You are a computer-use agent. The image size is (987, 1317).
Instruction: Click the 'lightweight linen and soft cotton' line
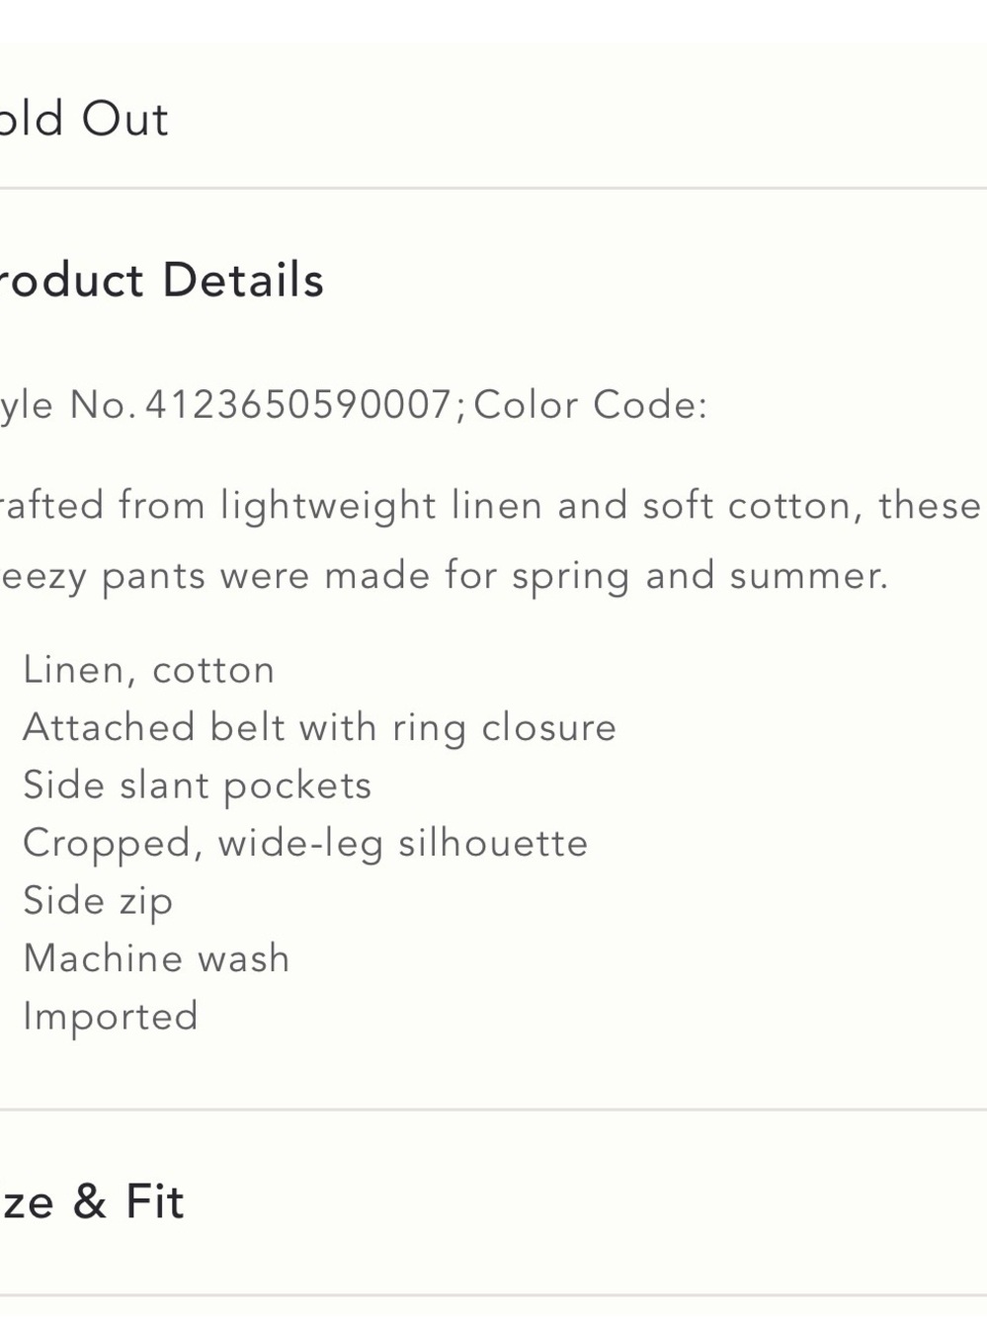click(490, 506)
